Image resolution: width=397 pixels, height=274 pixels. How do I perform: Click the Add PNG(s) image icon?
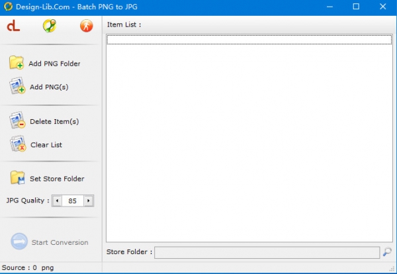coord(17,86)
